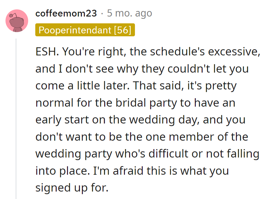Click the word 'difficult' in the comment
277x199 pixels.
175,154
